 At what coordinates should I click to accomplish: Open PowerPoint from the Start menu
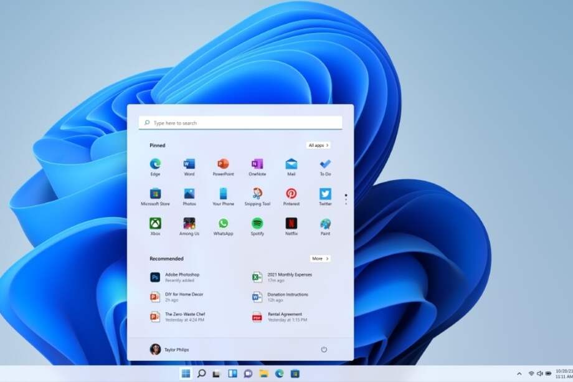[x=223, y=163]
